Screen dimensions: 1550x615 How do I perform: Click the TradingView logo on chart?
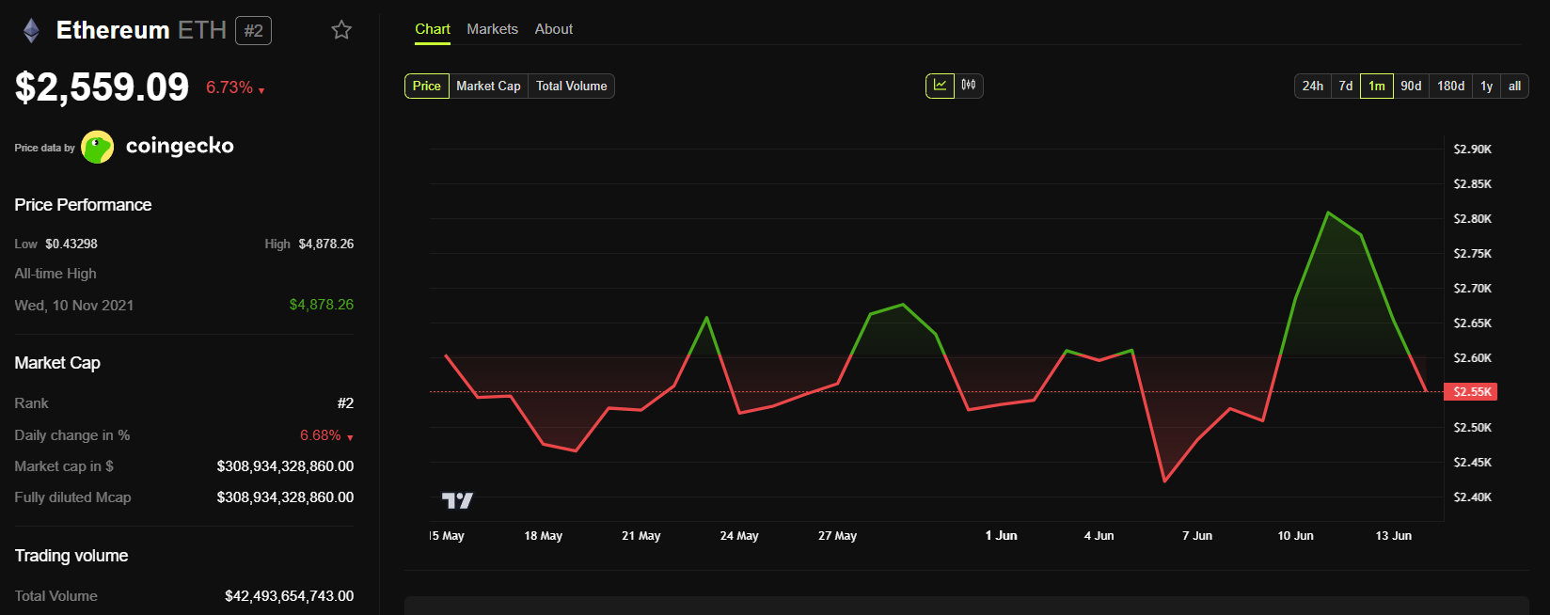tap(457, 500)
